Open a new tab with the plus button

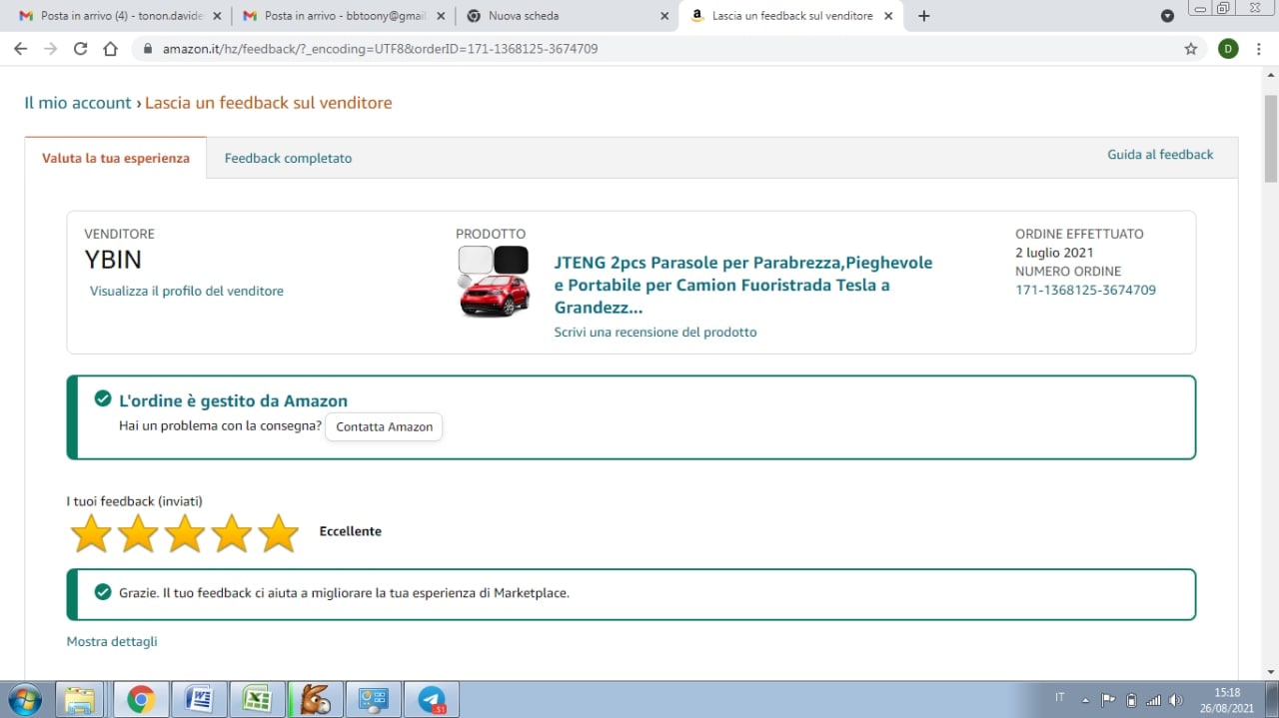pyautogui.click(x=923, y=16)
